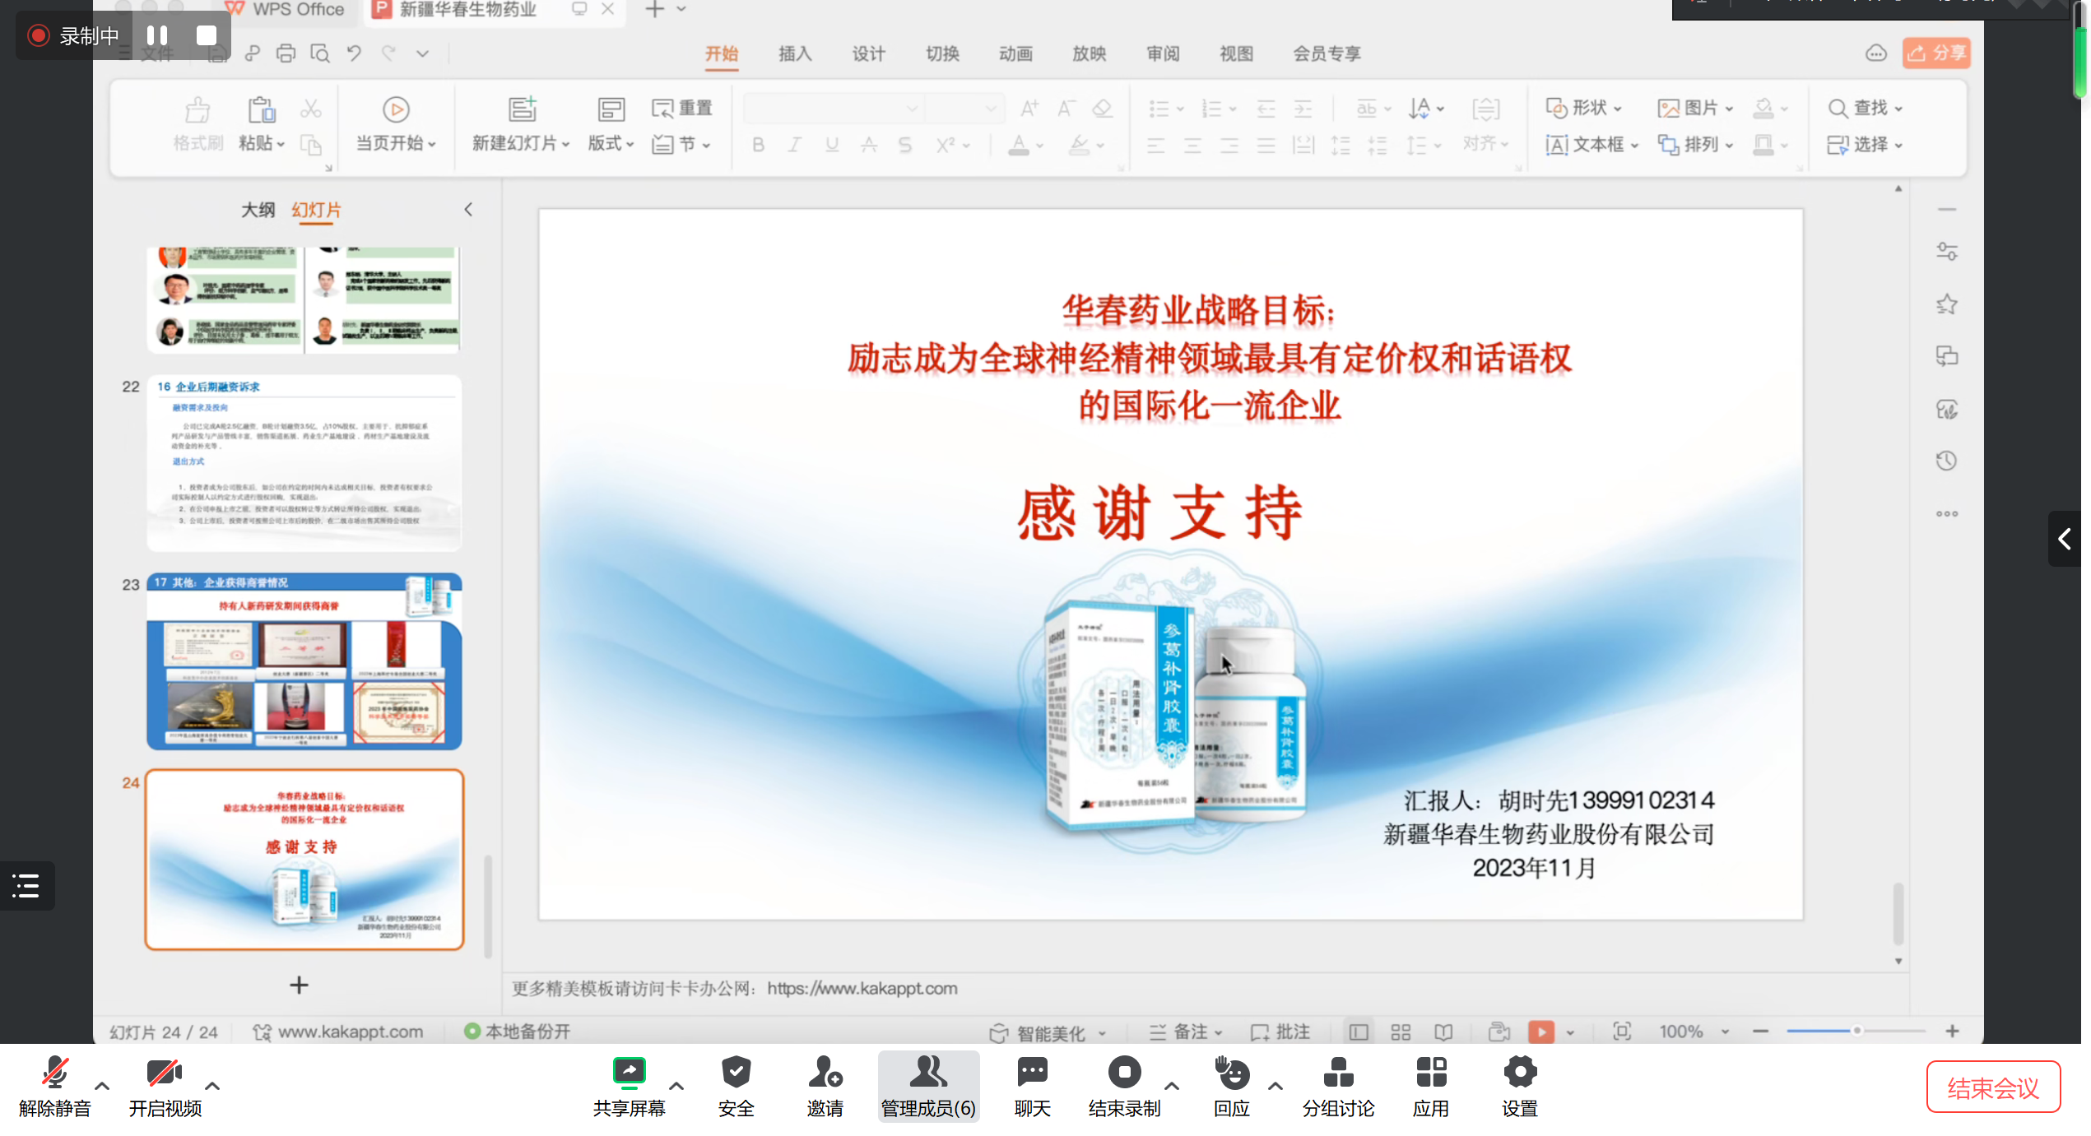
Task: Open the kakappt.com link in notes
Action: pyautogui.click(x=862, y=988)
